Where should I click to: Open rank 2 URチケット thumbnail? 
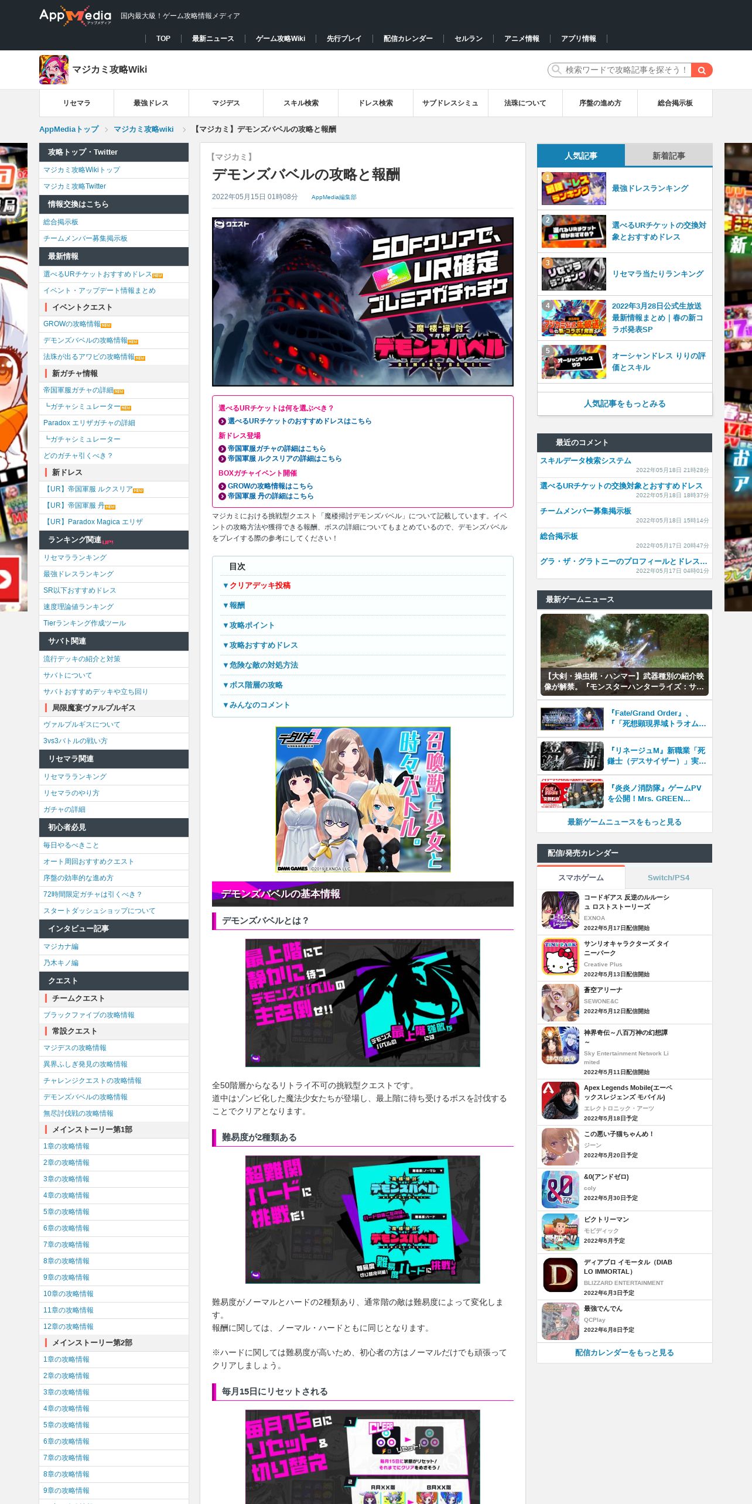[x=574, y=231]
